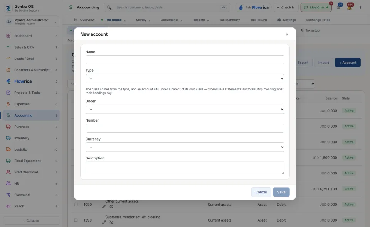Tick the checkbox for account 1290
The width and height of the screenshot is (370, 227).
tap(76, 220)
